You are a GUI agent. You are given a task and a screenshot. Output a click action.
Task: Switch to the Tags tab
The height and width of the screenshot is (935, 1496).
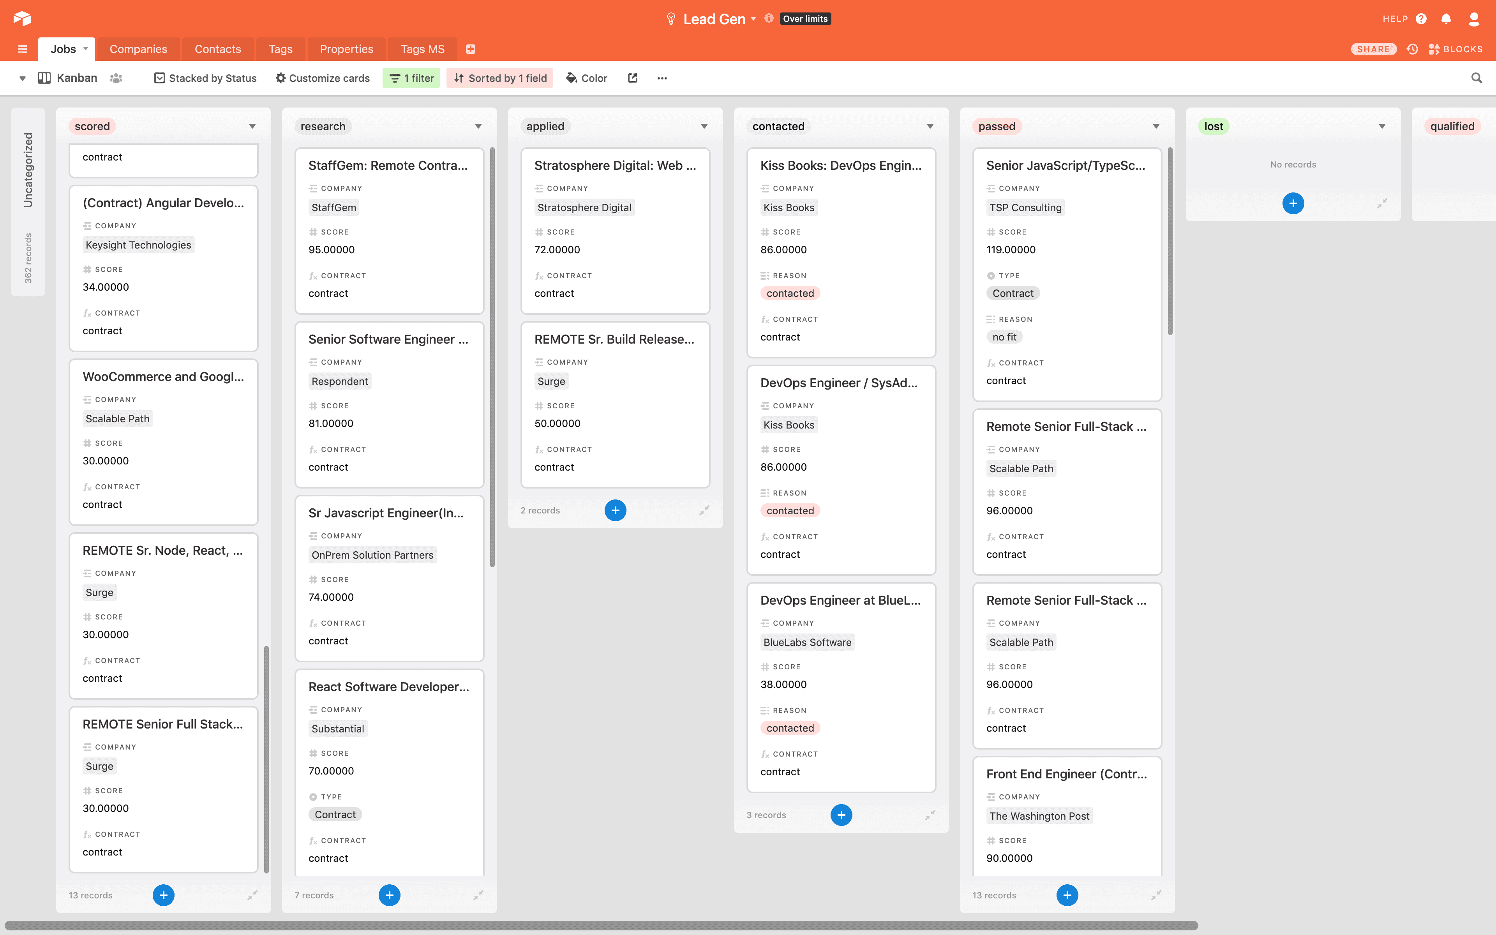point(280,49)
